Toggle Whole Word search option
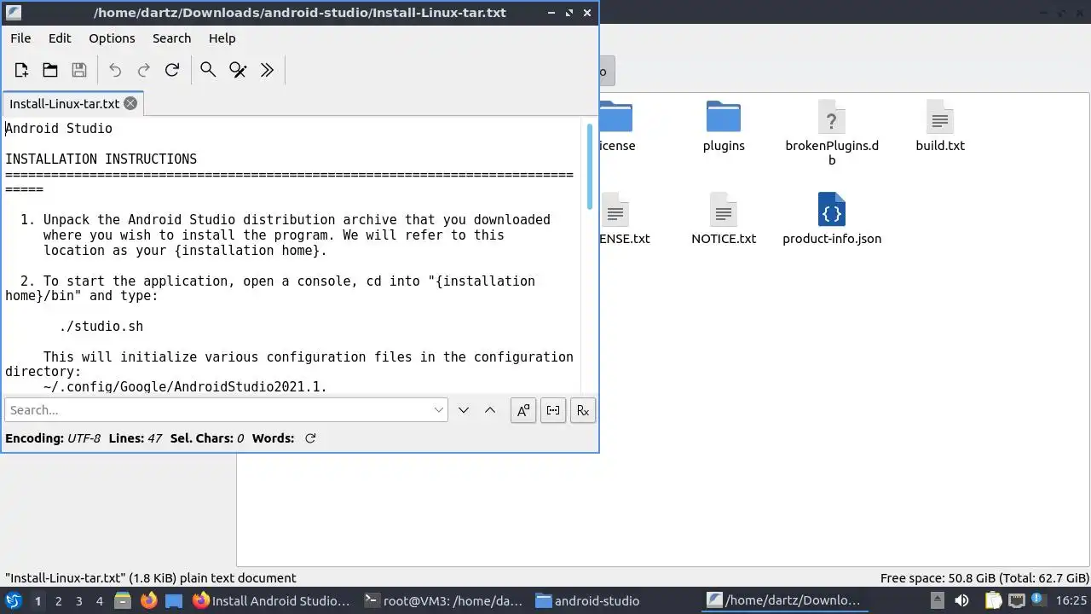 [553, 410]
